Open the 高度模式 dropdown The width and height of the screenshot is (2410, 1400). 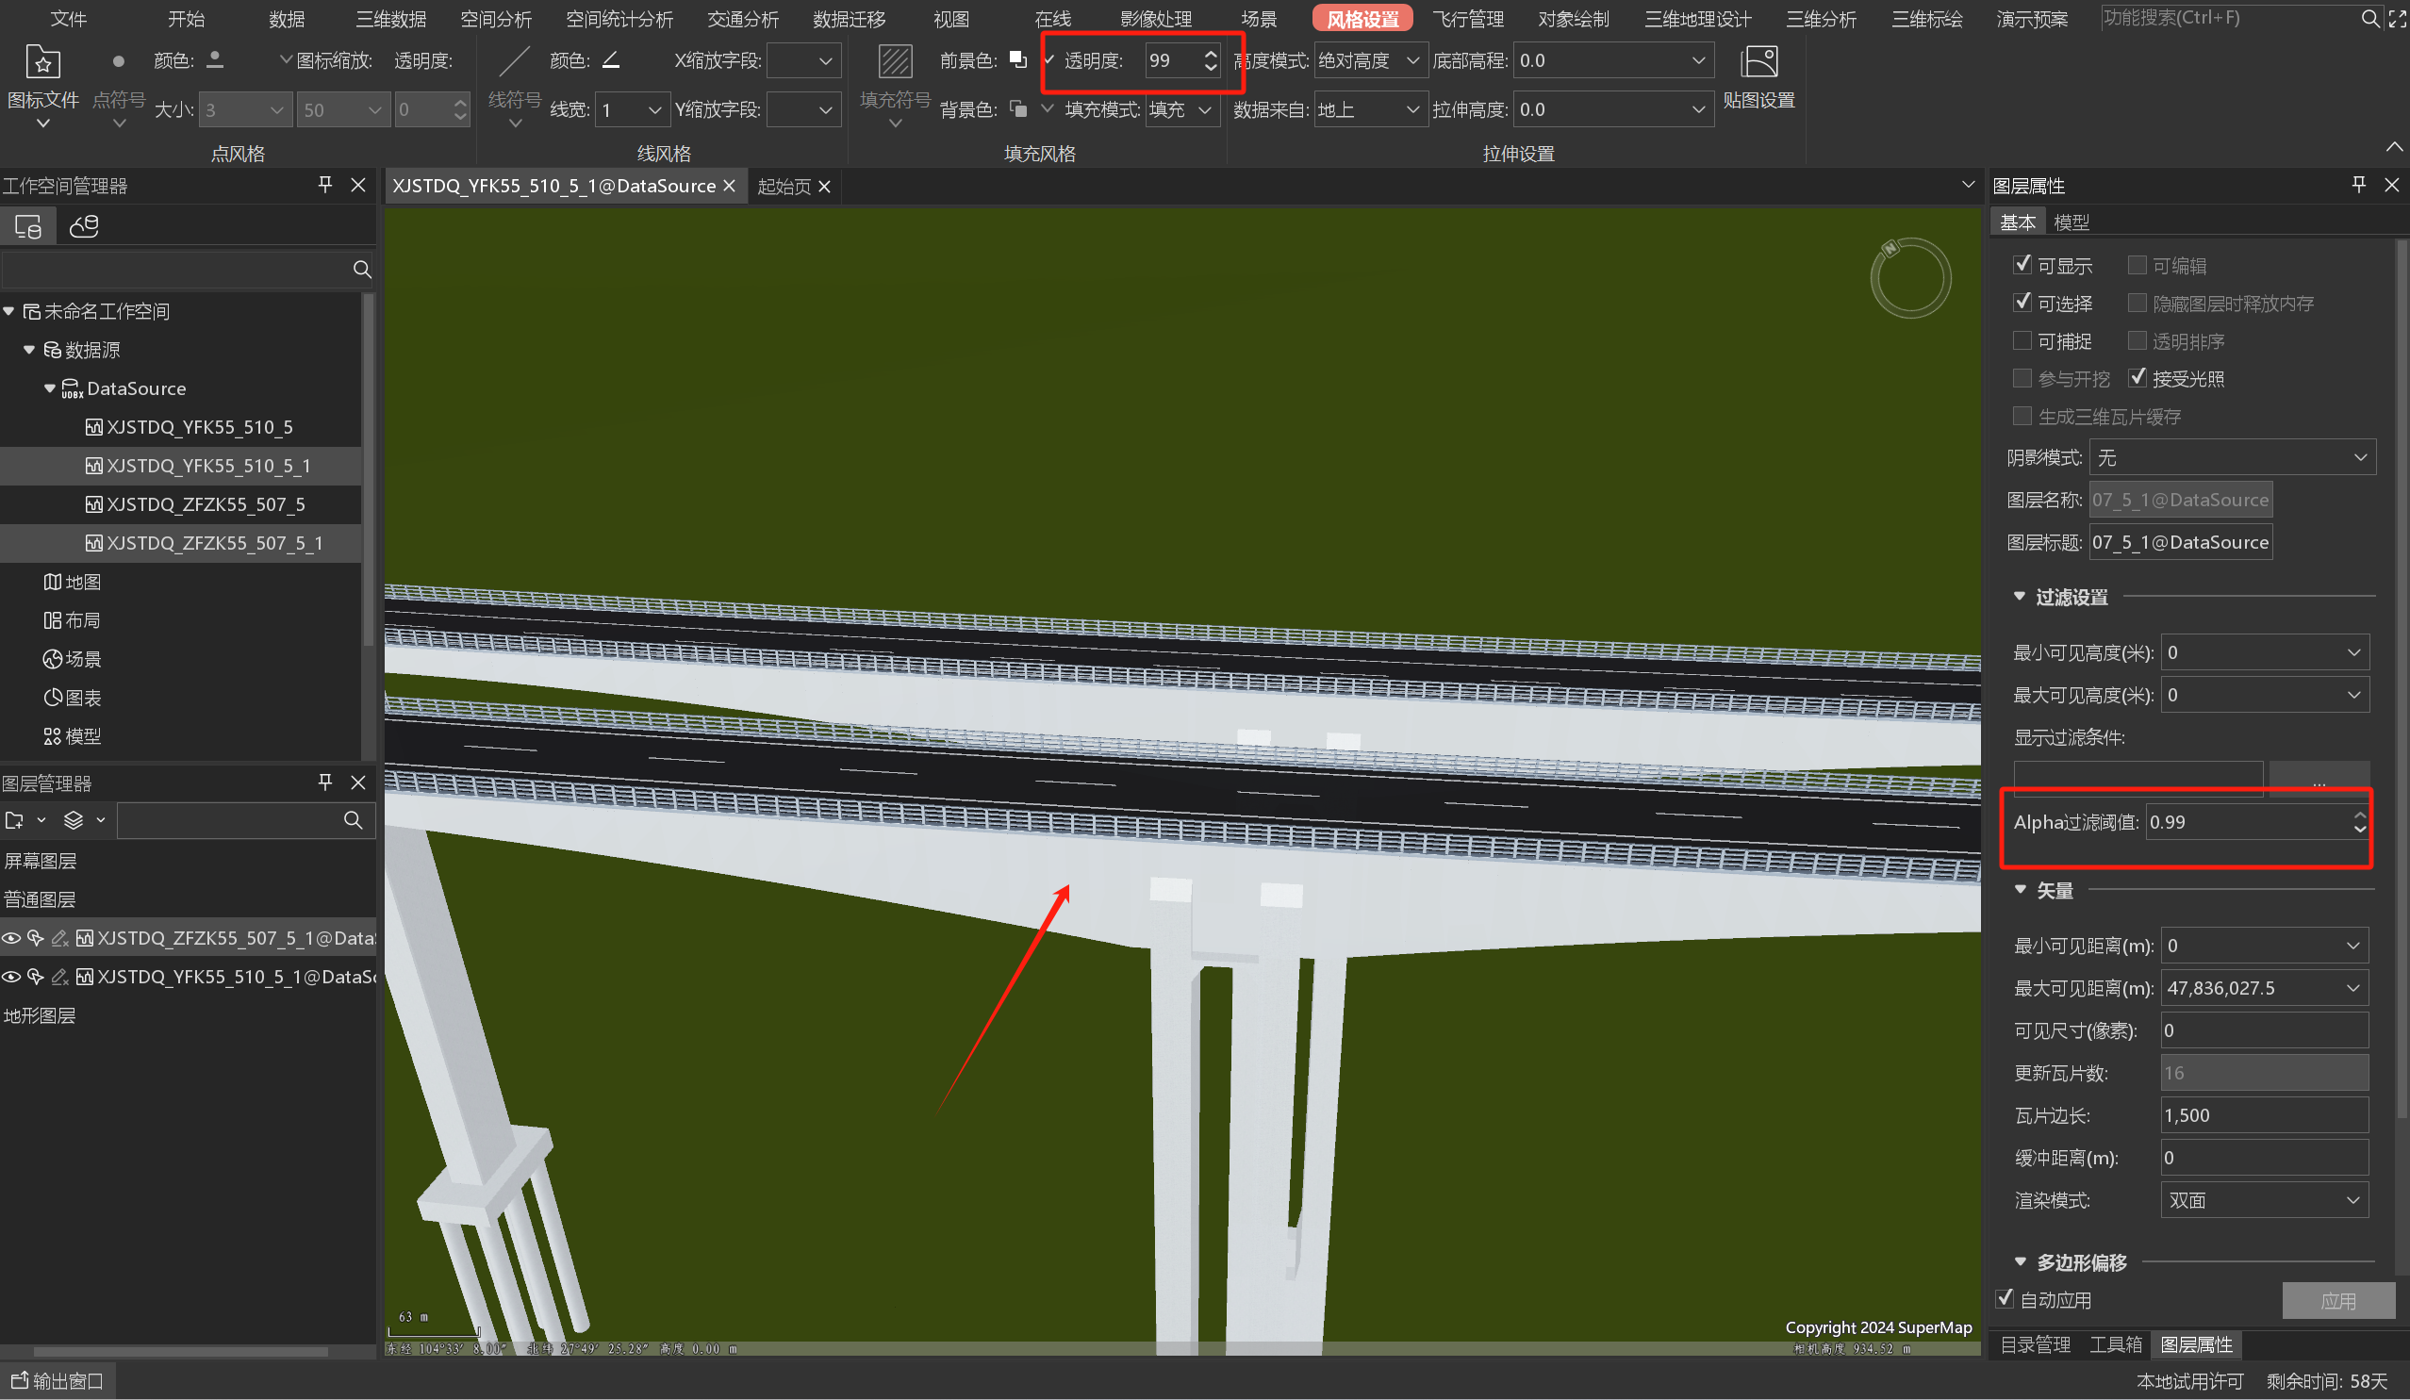(1369, 60)
